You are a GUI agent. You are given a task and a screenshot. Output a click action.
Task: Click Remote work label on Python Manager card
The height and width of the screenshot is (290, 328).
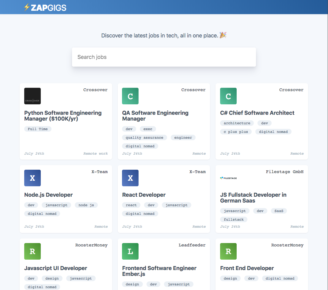coord(96,153)
